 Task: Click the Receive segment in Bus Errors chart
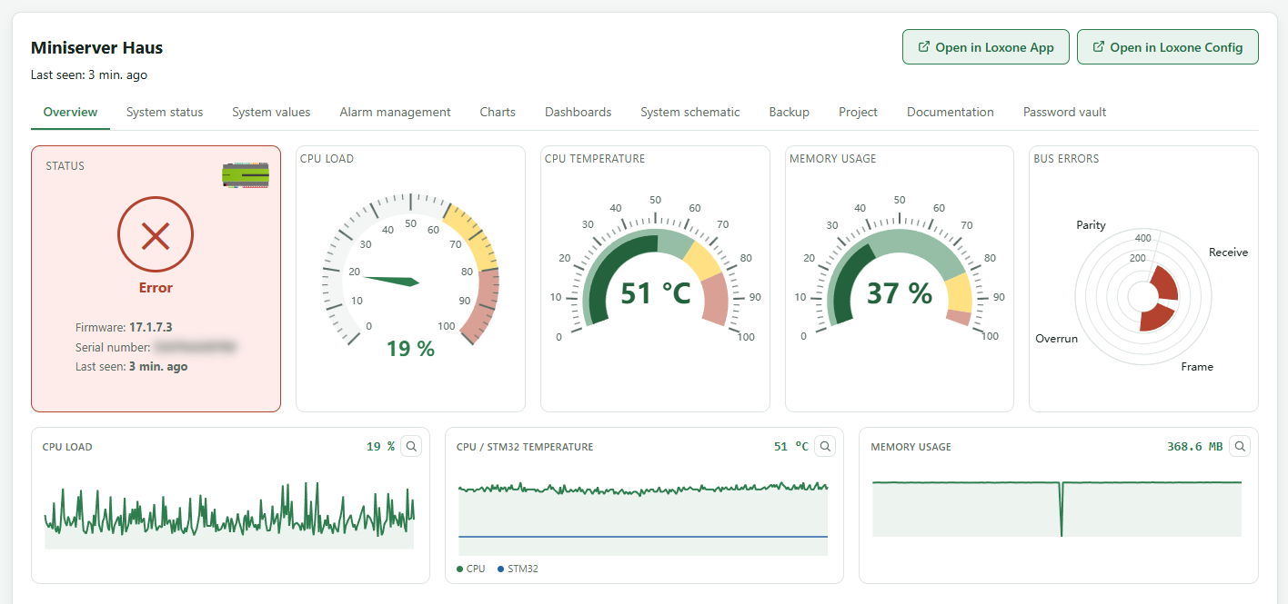coord(1164,282)
